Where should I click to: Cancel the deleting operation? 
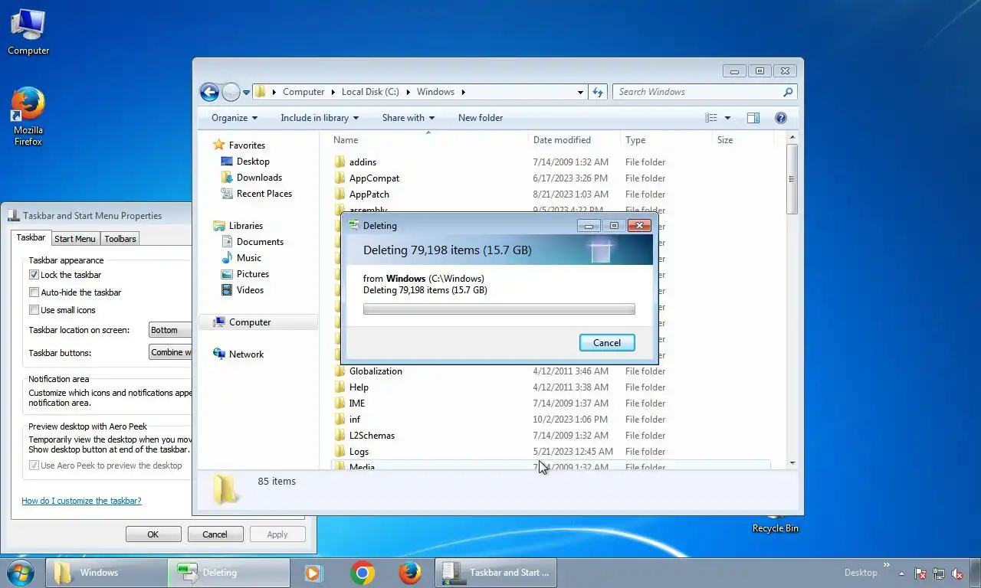[x=607, y=343]
